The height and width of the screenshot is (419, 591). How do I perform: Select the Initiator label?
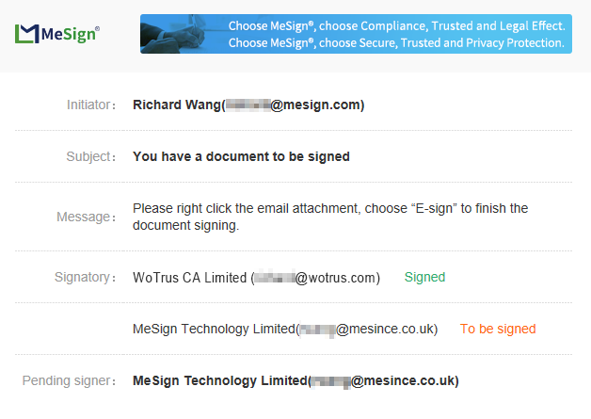tap(91, 105)
